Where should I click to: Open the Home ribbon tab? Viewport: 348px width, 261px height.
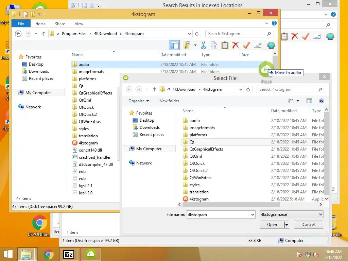[40, 24]
